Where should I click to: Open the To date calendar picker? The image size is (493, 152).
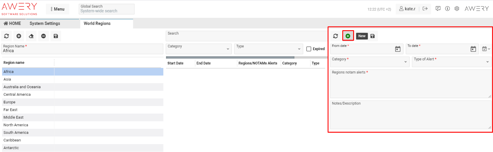point(473,49)
